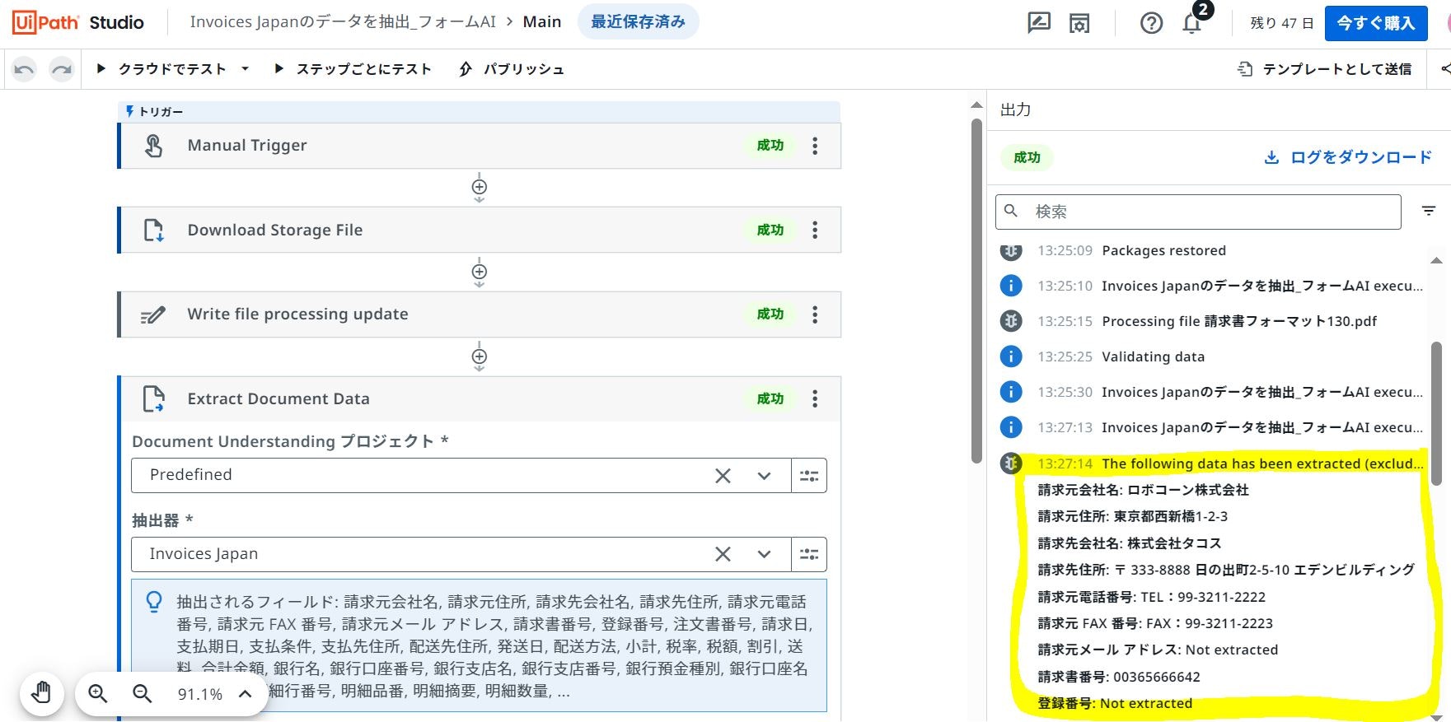
Task: Open the Manual Trigger options menu
Action: 815,146
